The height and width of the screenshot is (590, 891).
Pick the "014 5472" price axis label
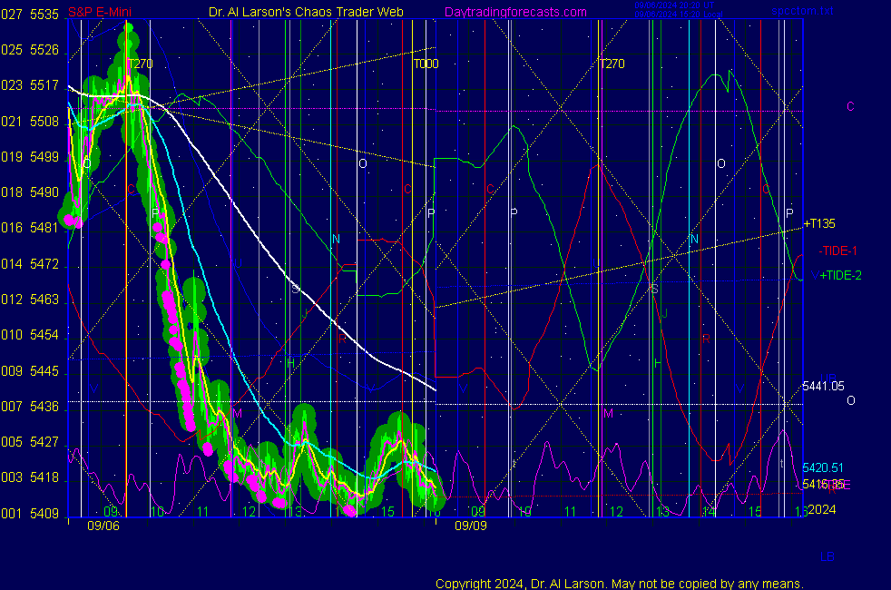tap(30, 264)
